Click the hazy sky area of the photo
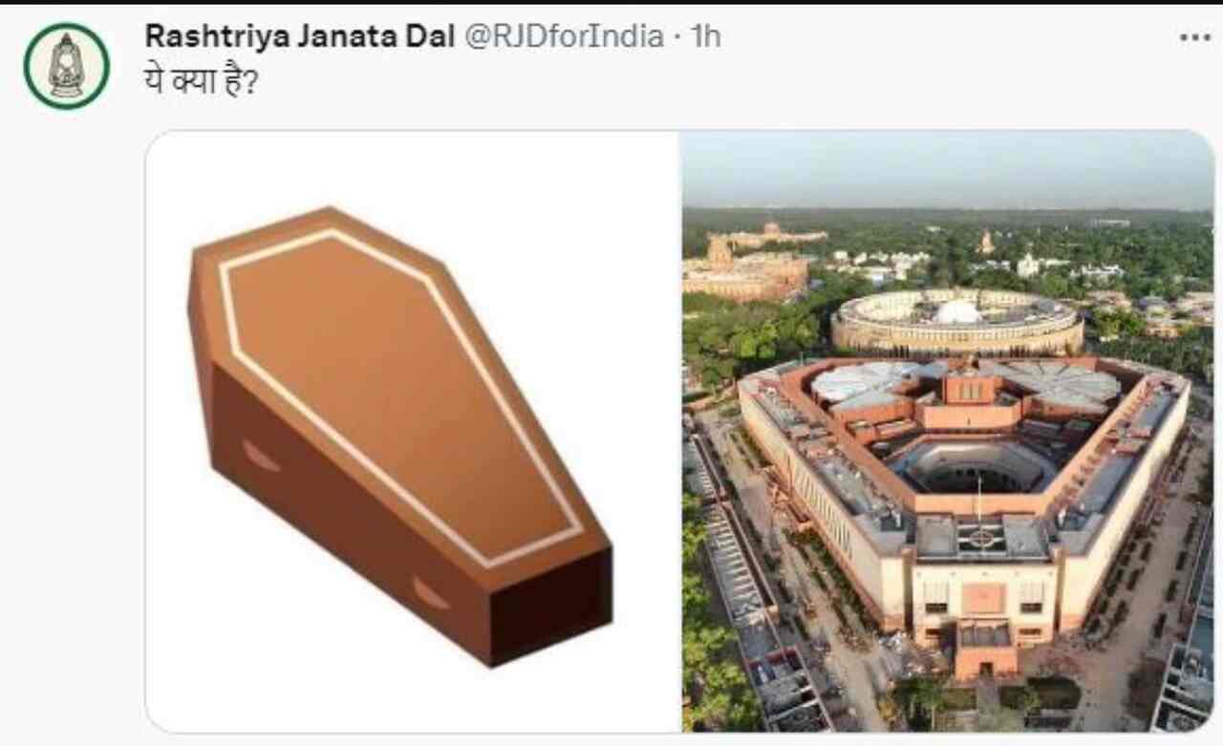Screen dimensions: 1223x746 click(x=948, y=169)
